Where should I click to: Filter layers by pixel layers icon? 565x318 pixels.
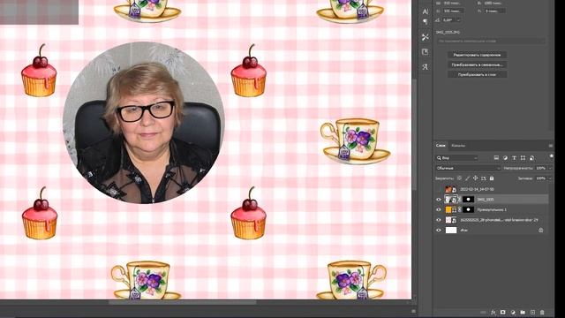[x=496, y=158]
